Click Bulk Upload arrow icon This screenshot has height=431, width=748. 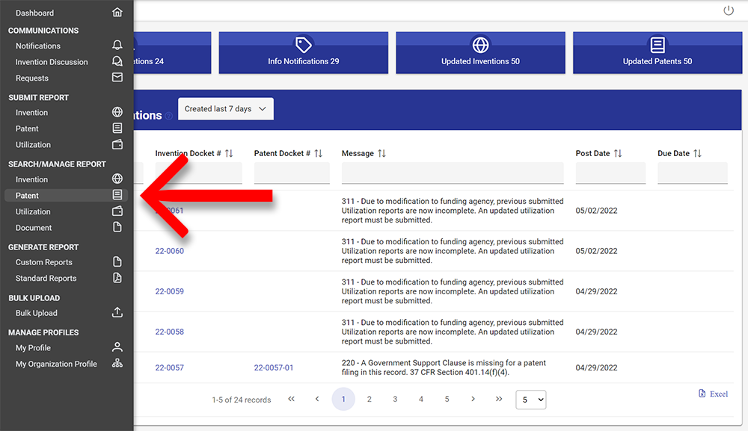point(117,313)
